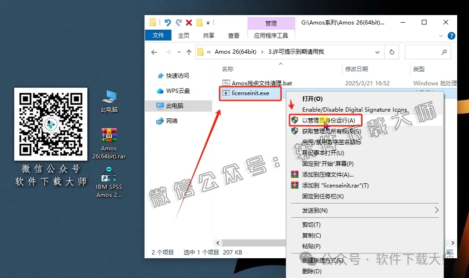Expand the 发送到 submenu arrow
This screenshot has width=469, height=278.
[436, 210]
